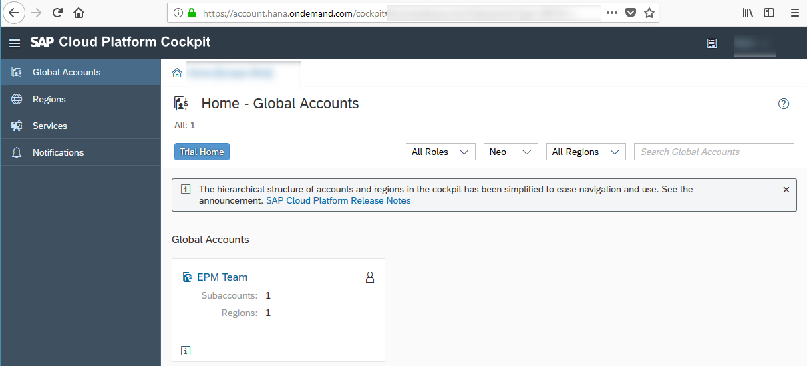Viewport: 807px width, 366px height.
Task: Click the home breadcrumb icon
Action: [x=177, y=73]
